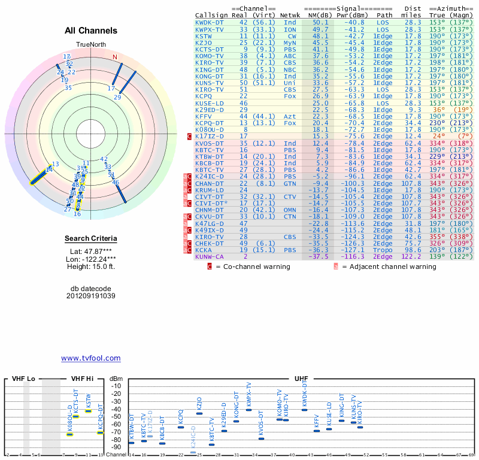Image resolution: width=479 pixels, height=460 pixels.
Task: Click the Search Criteria heading
Action: (90, 239)
